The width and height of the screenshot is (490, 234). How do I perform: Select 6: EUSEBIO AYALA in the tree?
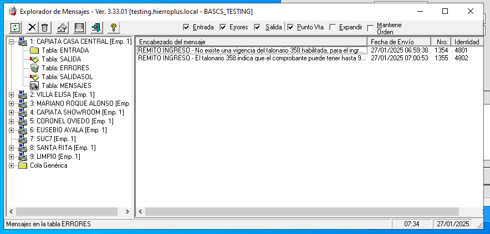click(68, 130)
